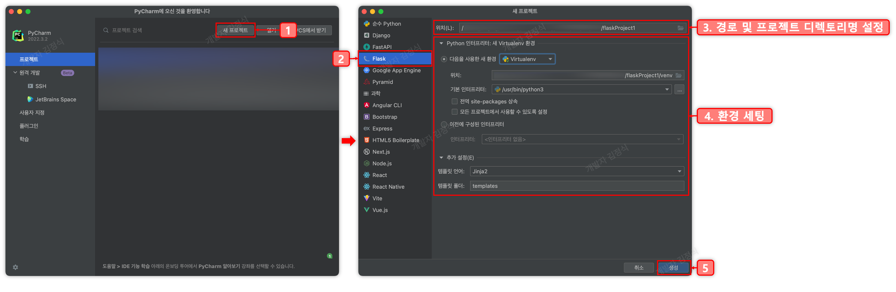Click the Next.js N icon
This screenshot has height=292, width=896.
point(367,152)
